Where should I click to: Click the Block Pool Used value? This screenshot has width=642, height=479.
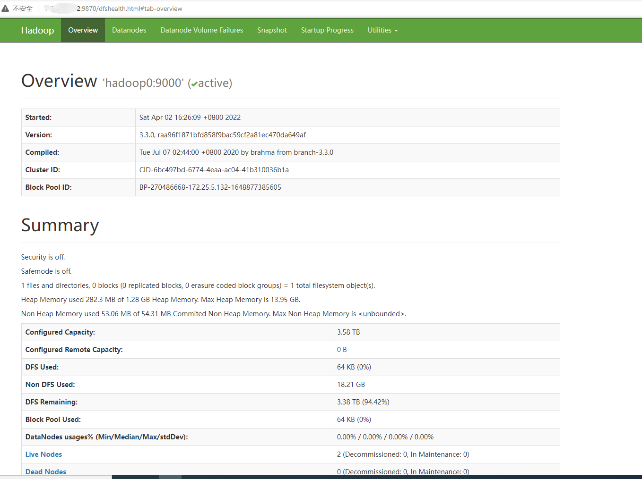(x=354, y=420)
